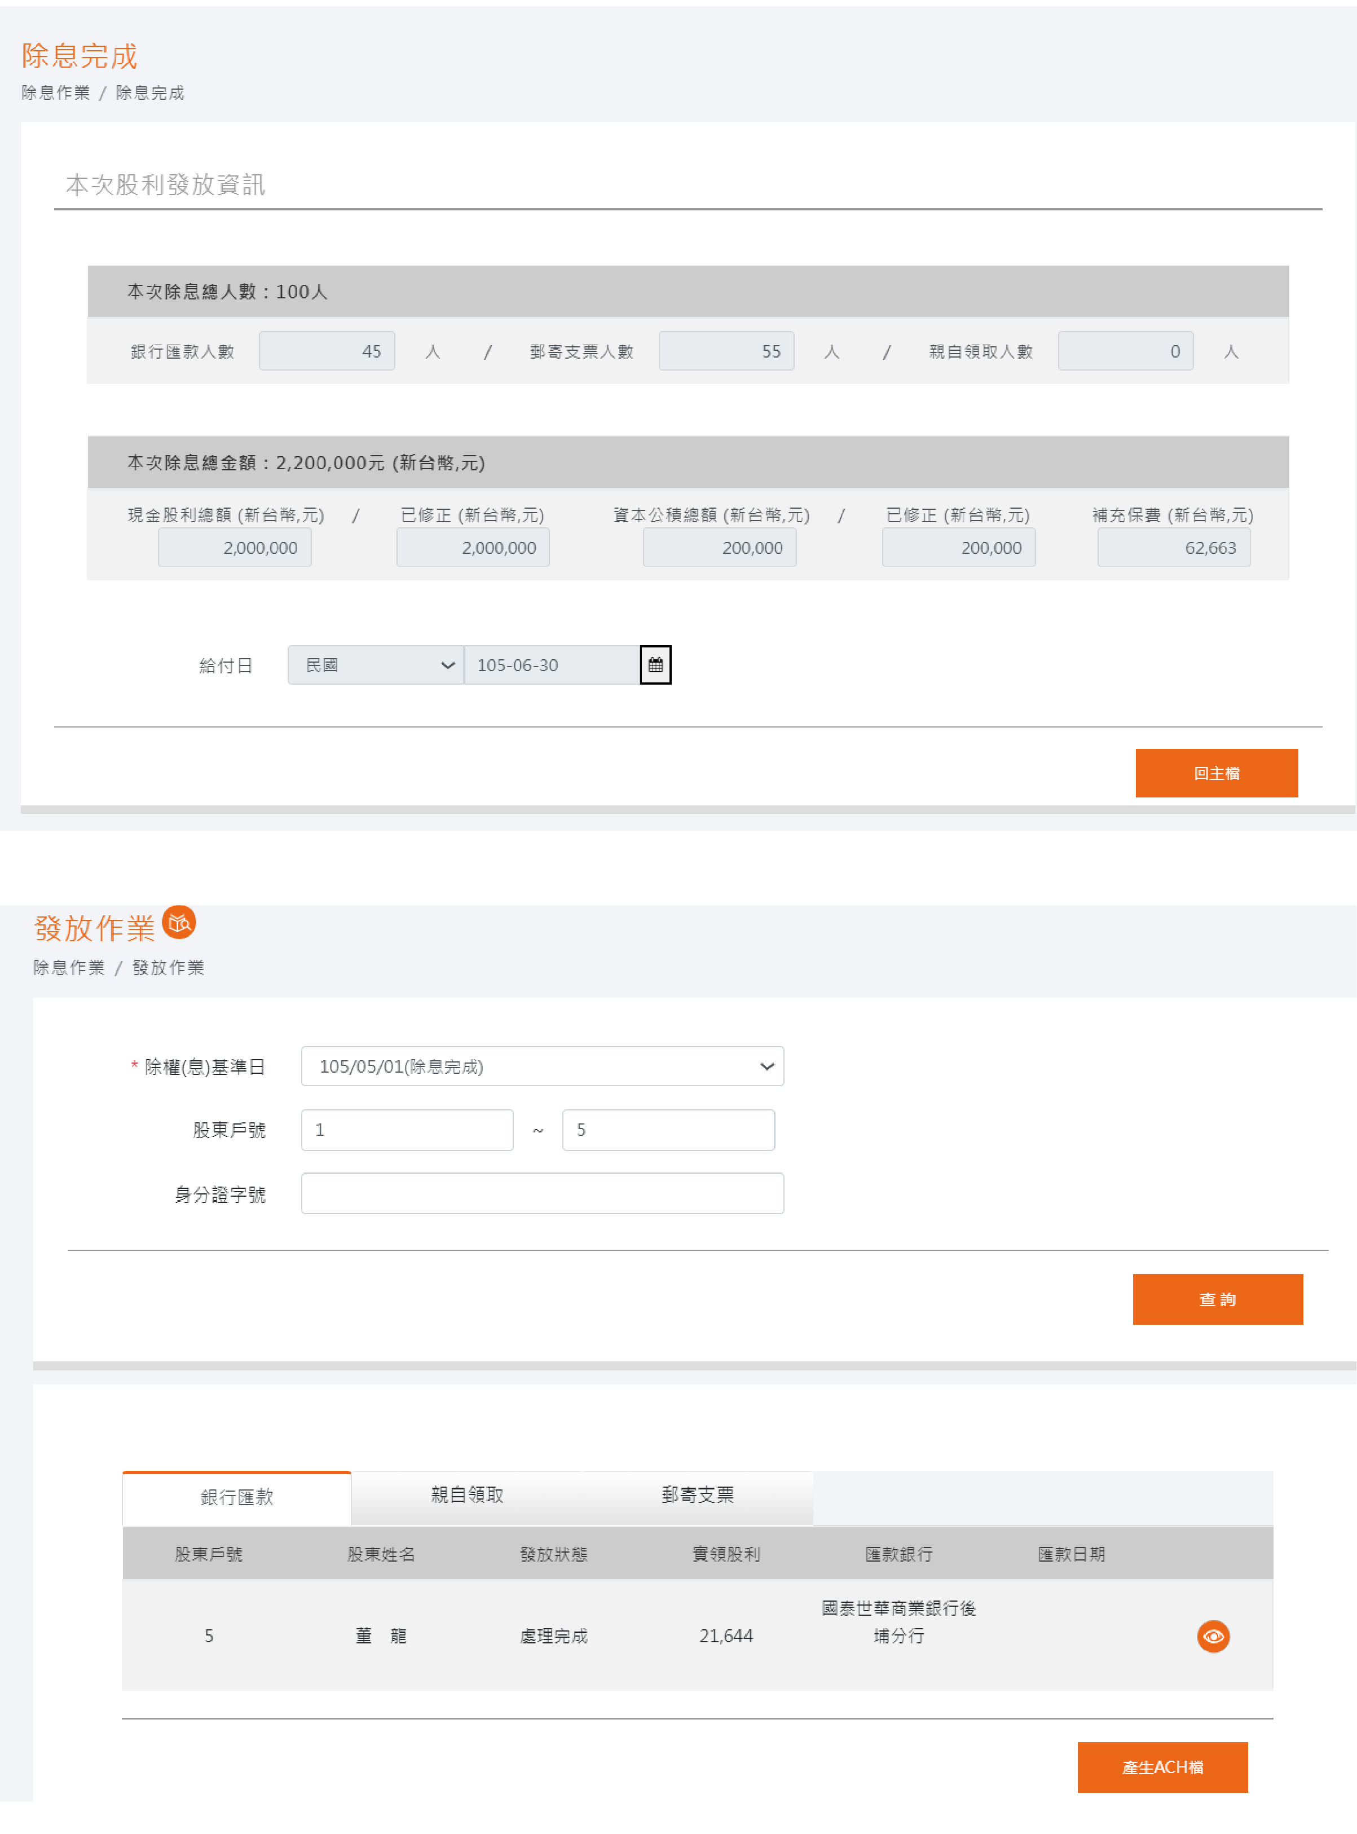The height and width of the screenshot is (1834, 1357).
Task: Click the 除息完成 page title
Action: [80, 56]
